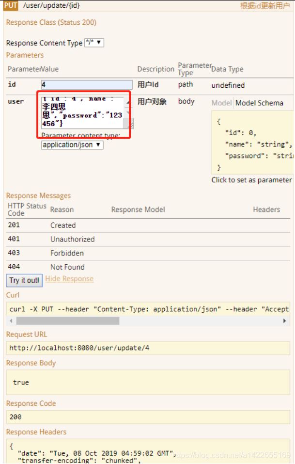Image resolution: width=295 pixels, height=464 pixels.
Task: Click the curl scrollbar left arrow
Action: (11, 321)
